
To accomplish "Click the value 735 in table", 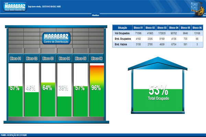I will [x=185, y=39].
